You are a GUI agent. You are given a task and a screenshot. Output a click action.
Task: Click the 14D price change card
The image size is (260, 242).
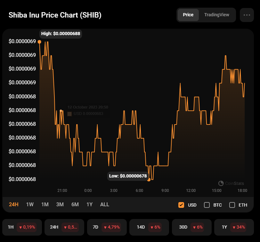click(x=149, y=227)
